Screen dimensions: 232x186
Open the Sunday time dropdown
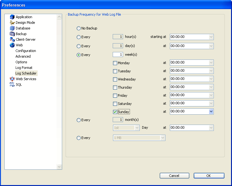pyautogui.click(x=211, y=111)
